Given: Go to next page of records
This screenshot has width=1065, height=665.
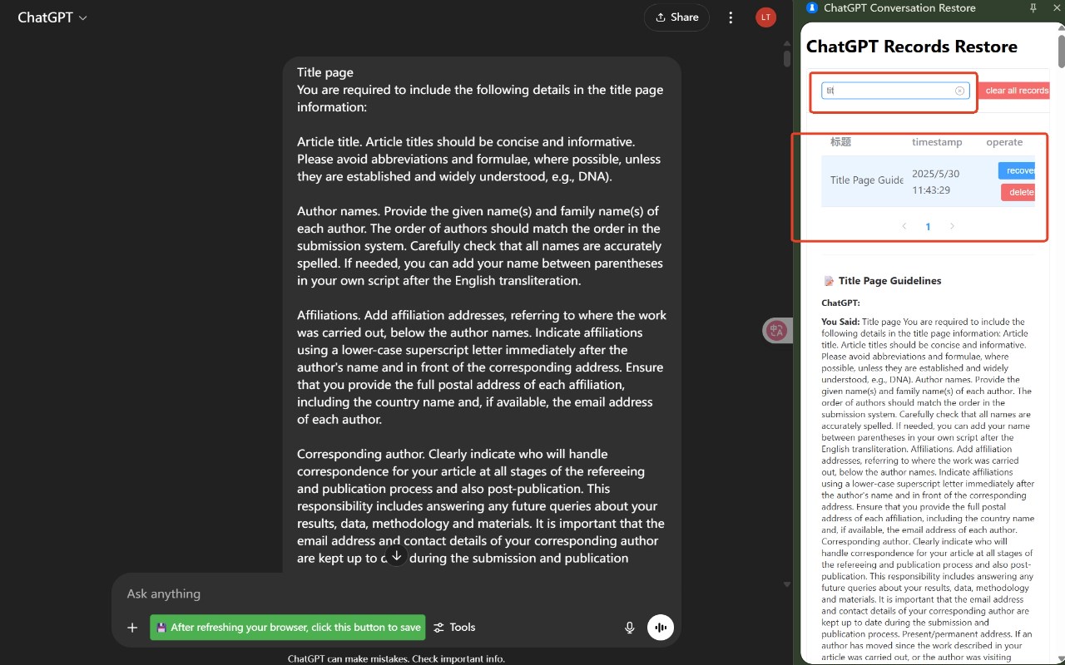Looking at the screenshot, I should 952,226.
